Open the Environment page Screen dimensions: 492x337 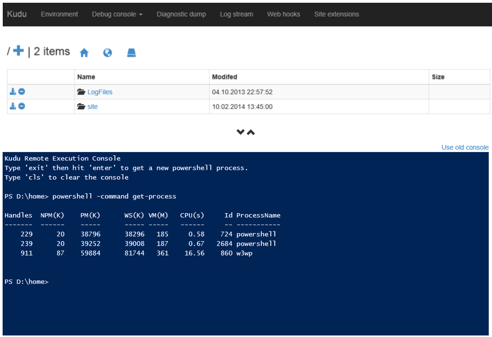click(59, 14)
